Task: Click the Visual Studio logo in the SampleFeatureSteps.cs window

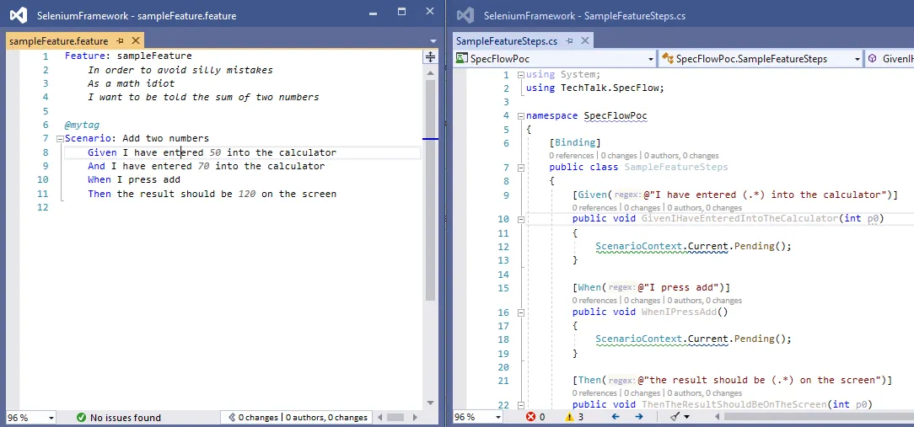Action: (465, 15)
